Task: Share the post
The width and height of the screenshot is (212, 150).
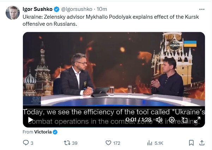Action: [202, 143]
